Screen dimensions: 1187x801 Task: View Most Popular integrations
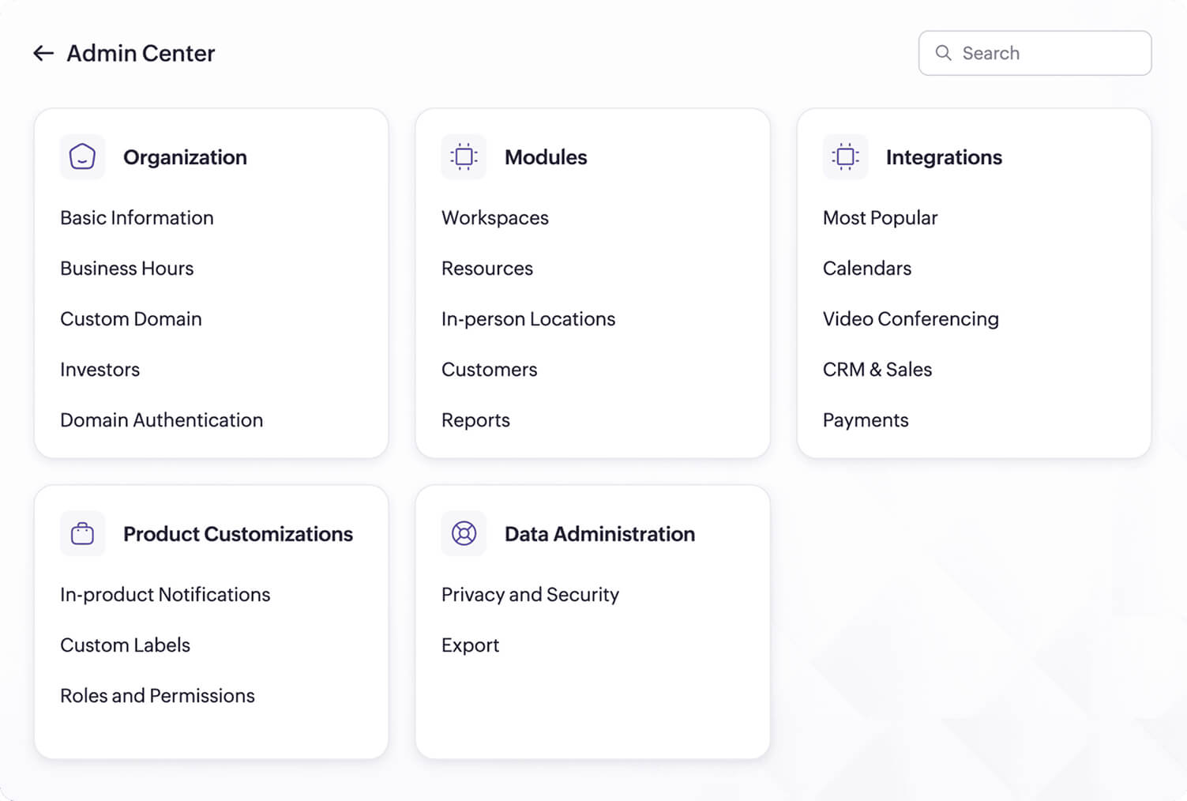pos(880,217)
